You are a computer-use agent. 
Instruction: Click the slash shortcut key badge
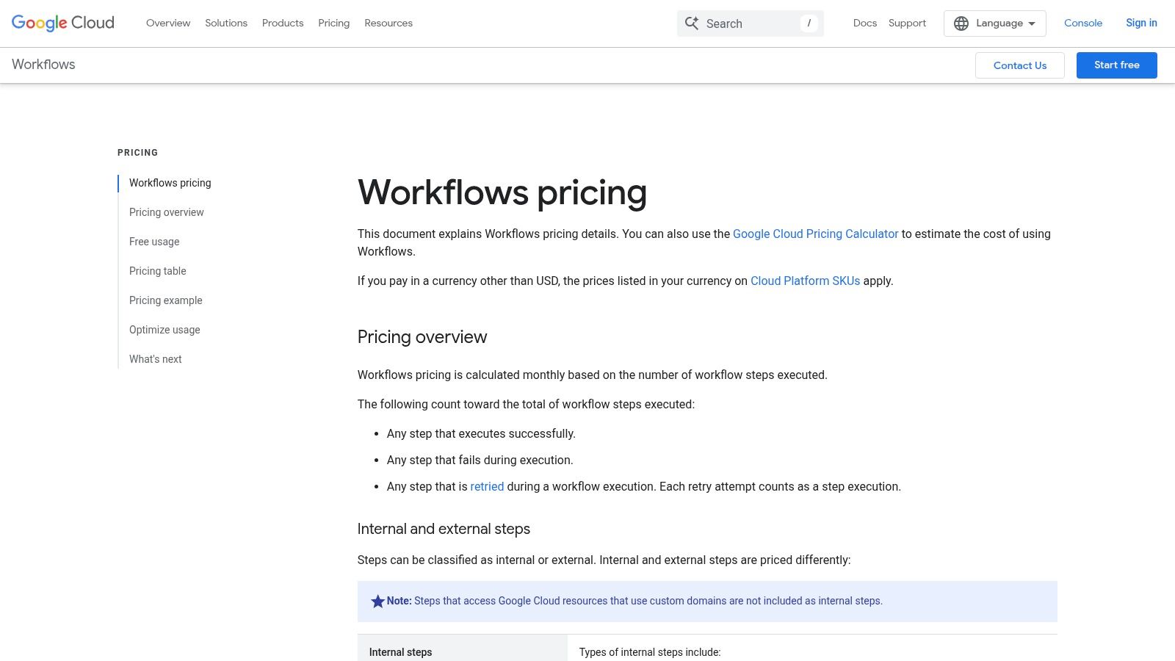[x=809, y=24]
